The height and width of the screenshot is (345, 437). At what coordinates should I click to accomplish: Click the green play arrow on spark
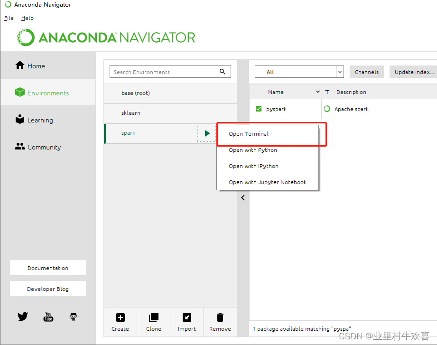207,133
